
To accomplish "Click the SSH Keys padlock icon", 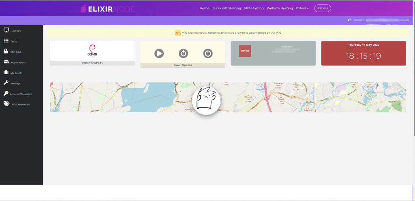I will click(6, 51).
